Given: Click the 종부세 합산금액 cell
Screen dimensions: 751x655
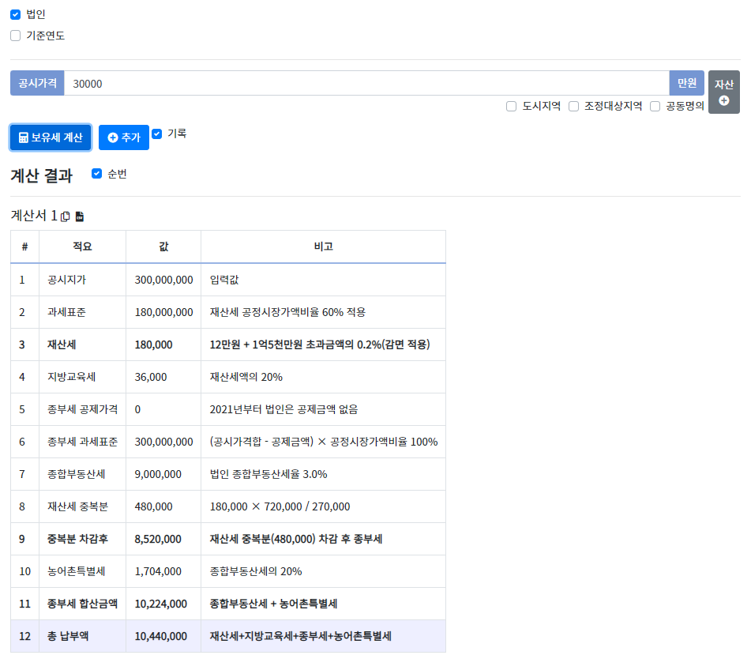Looking at the screenshot, I should (82, 604).
